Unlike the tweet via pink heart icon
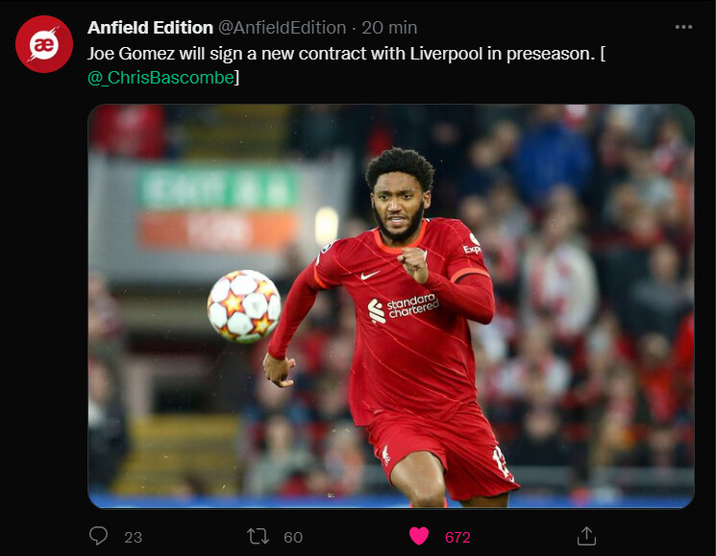716x556 pixels. [x=419, y=536]
